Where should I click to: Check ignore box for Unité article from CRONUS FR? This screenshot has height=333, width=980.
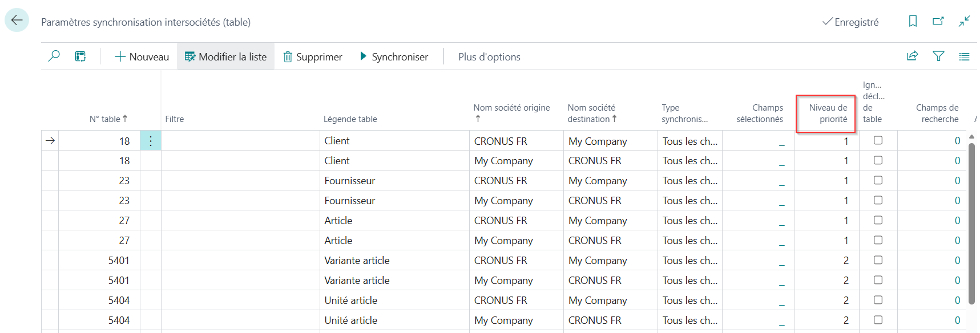point(878,300)
